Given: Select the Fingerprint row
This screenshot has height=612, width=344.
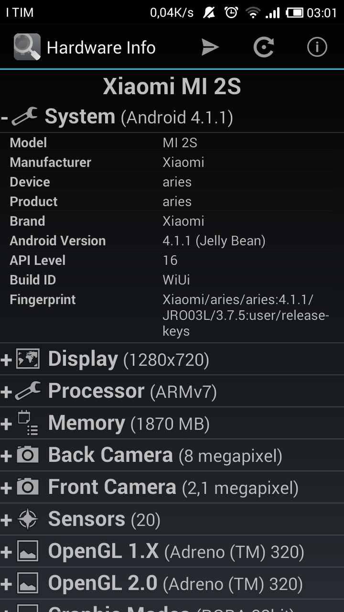Looking at the screenshot, I should [172, 316].
